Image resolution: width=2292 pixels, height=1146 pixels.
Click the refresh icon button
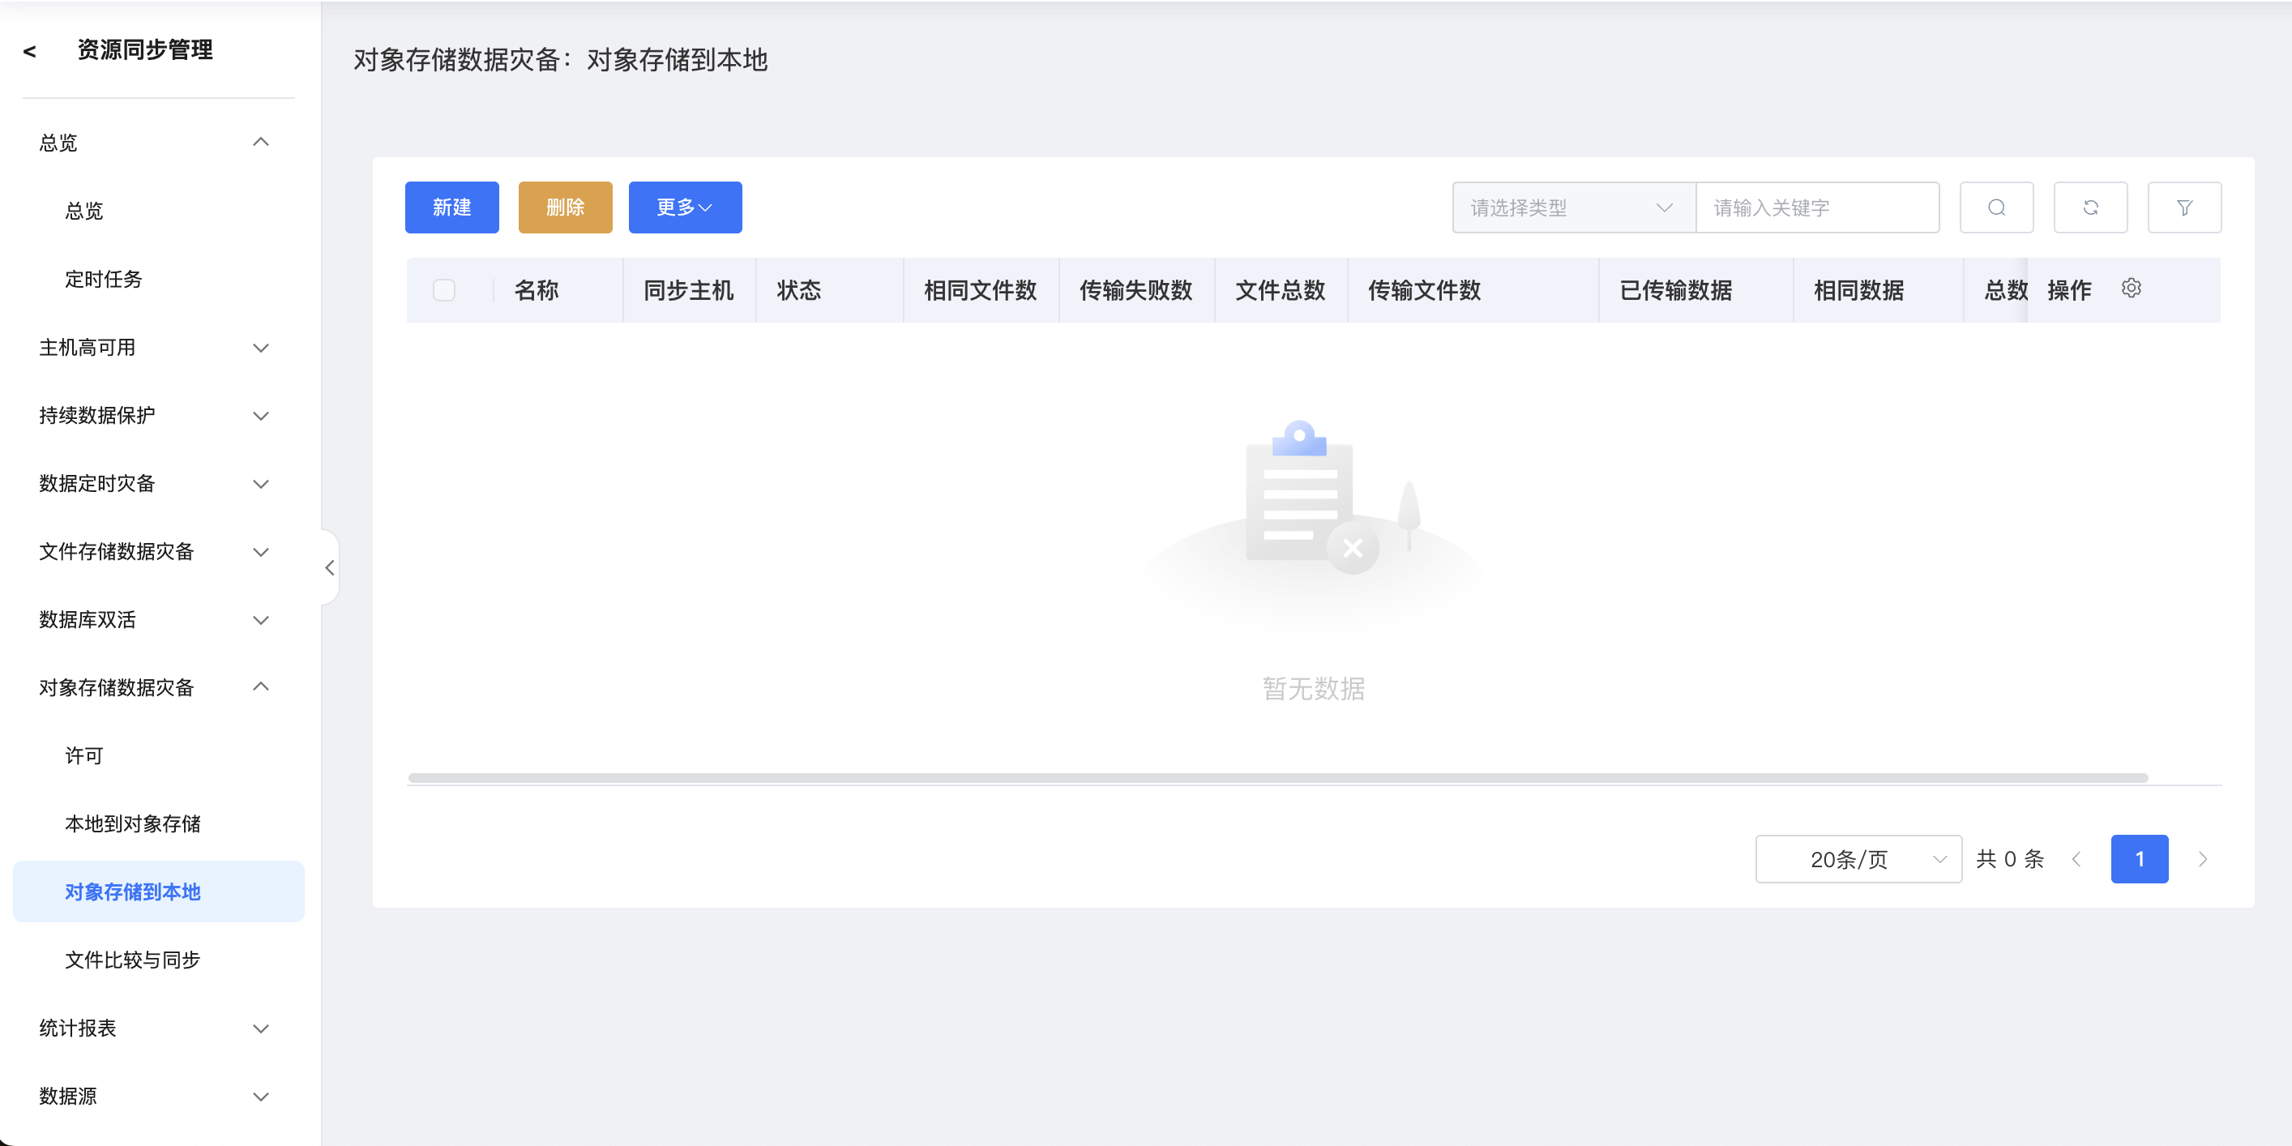click(2090, 207)
